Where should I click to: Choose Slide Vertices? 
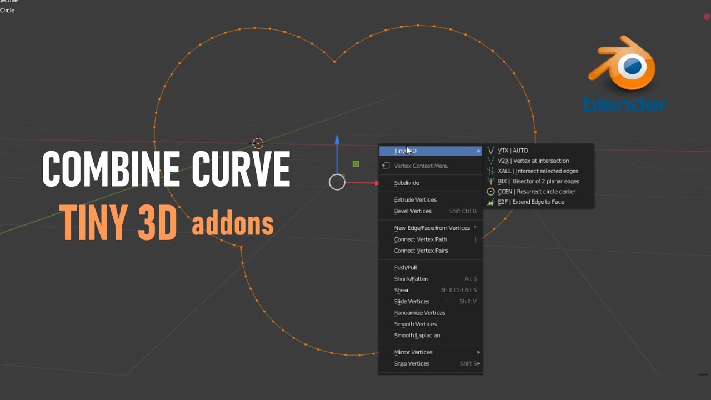pyautogui.click(x=430, y=301)
